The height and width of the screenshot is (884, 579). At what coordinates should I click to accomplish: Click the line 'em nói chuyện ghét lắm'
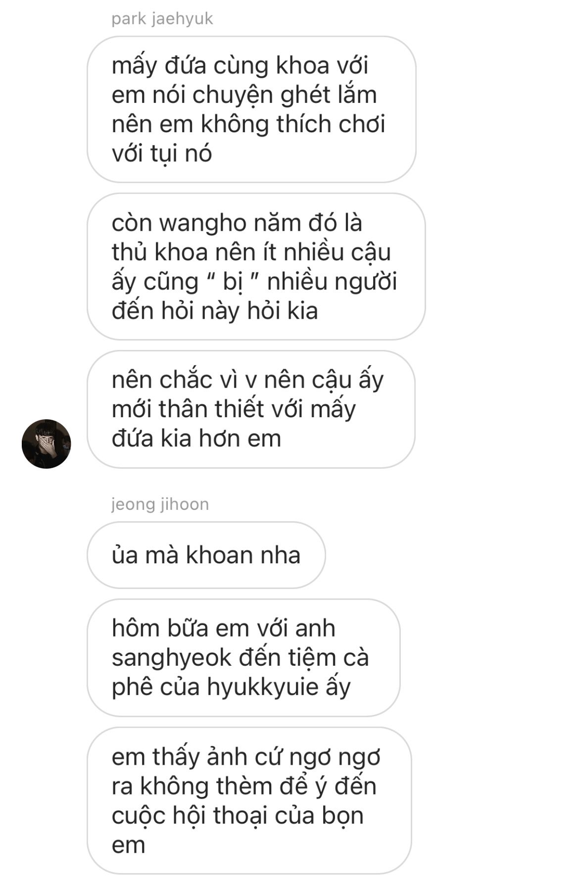pos(244,95)
